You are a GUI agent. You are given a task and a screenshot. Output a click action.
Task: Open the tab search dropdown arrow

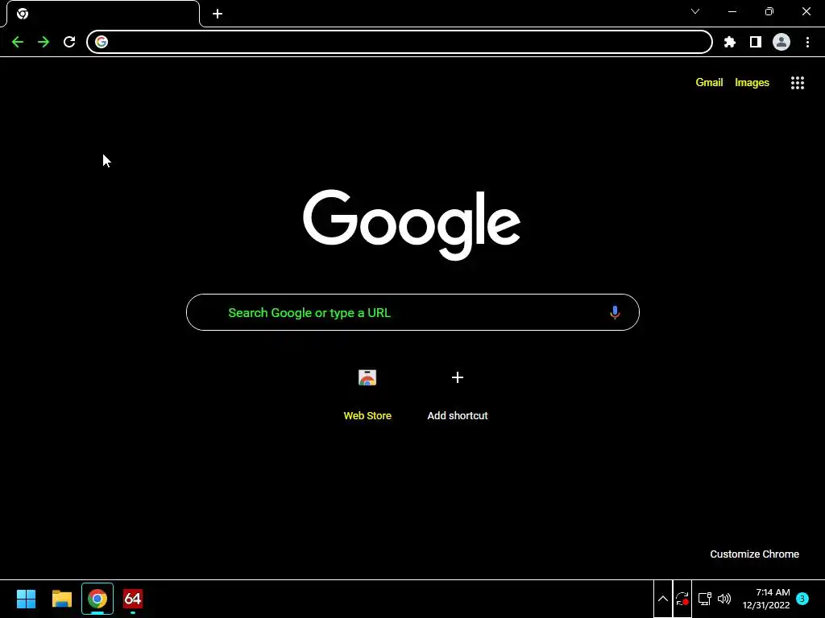coord(695,11)
